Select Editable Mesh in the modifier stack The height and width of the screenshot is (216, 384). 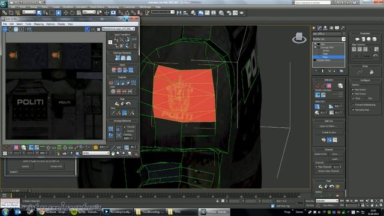pyautogui.click(x=323, y=60)
